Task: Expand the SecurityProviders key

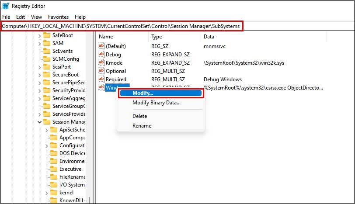Action: coord(39,91)
